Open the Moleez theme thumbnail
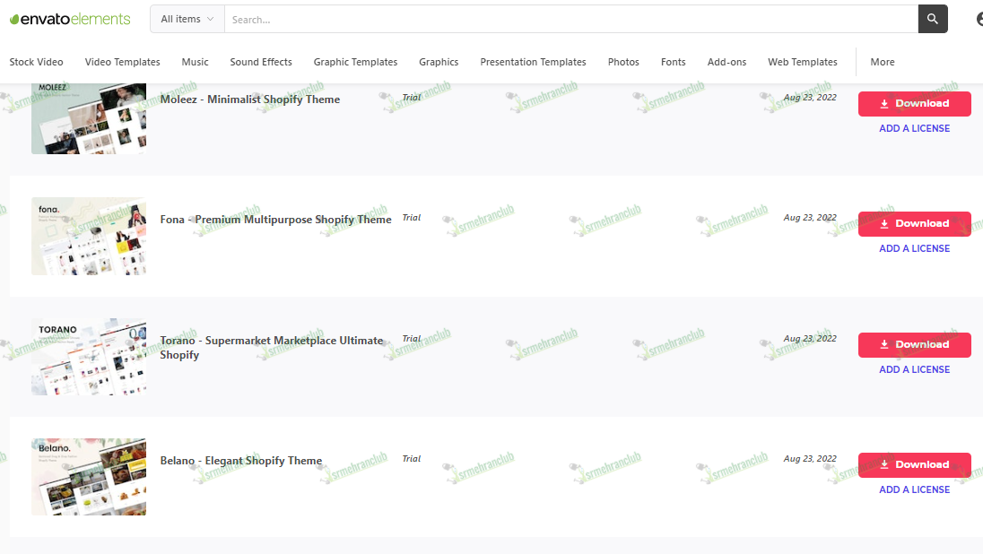 click(x=89, y=118)
